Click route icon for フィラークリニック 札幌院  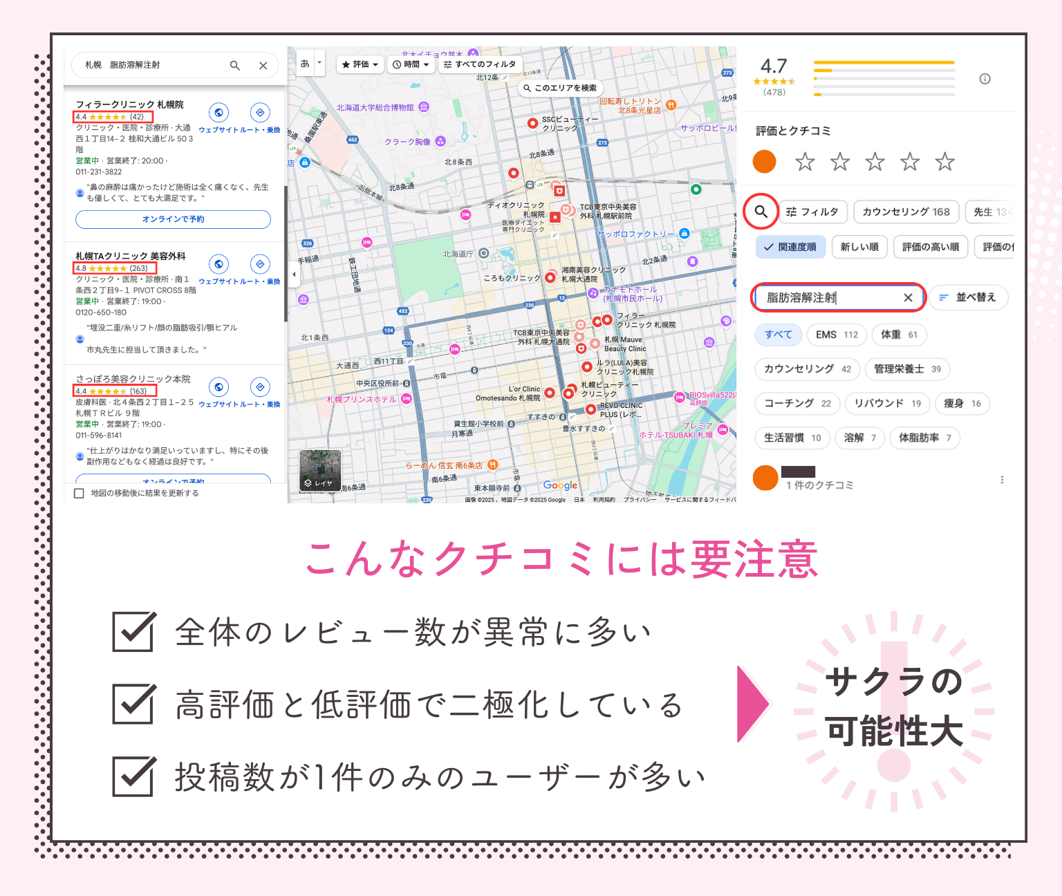[x=260, y=113]
